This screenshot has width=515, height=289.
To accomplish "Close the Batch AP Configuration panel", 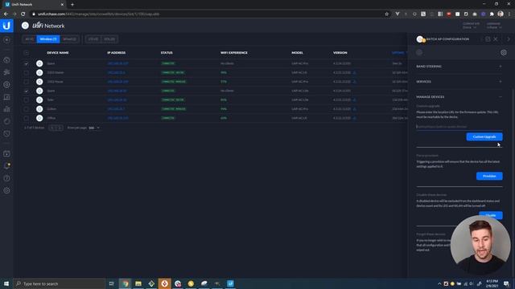I will click(496, 39).
